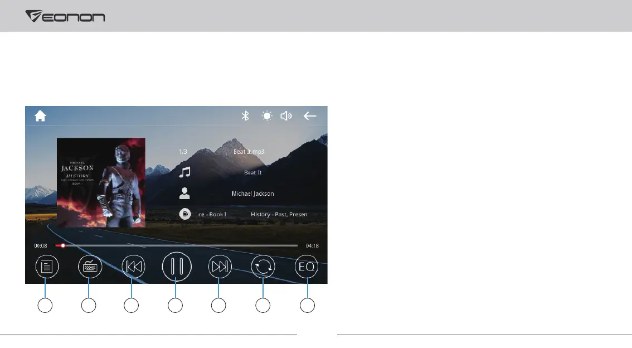Viewport: 632px width, 348px height.
Task: Skip to the next track
Action: [220, 267]
